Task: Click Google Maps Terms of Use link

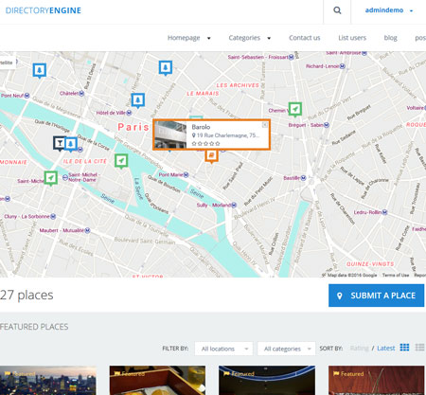Action: click(396, 275)
